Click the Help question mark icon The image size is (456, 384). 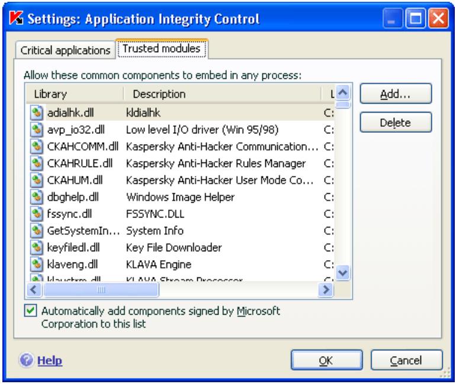(x=27, y=360)
